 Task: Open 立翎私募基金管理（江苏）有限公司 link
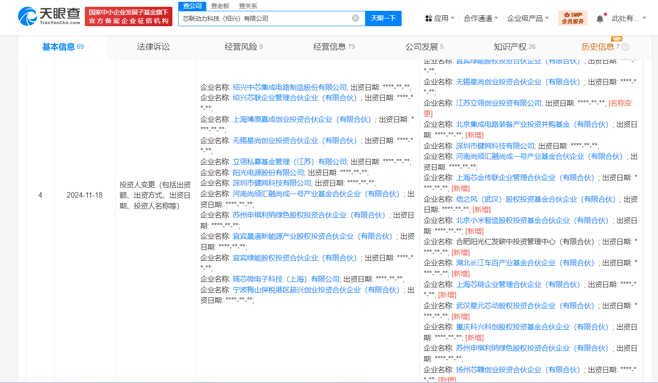pyautogui.click(x=290, y=162)
